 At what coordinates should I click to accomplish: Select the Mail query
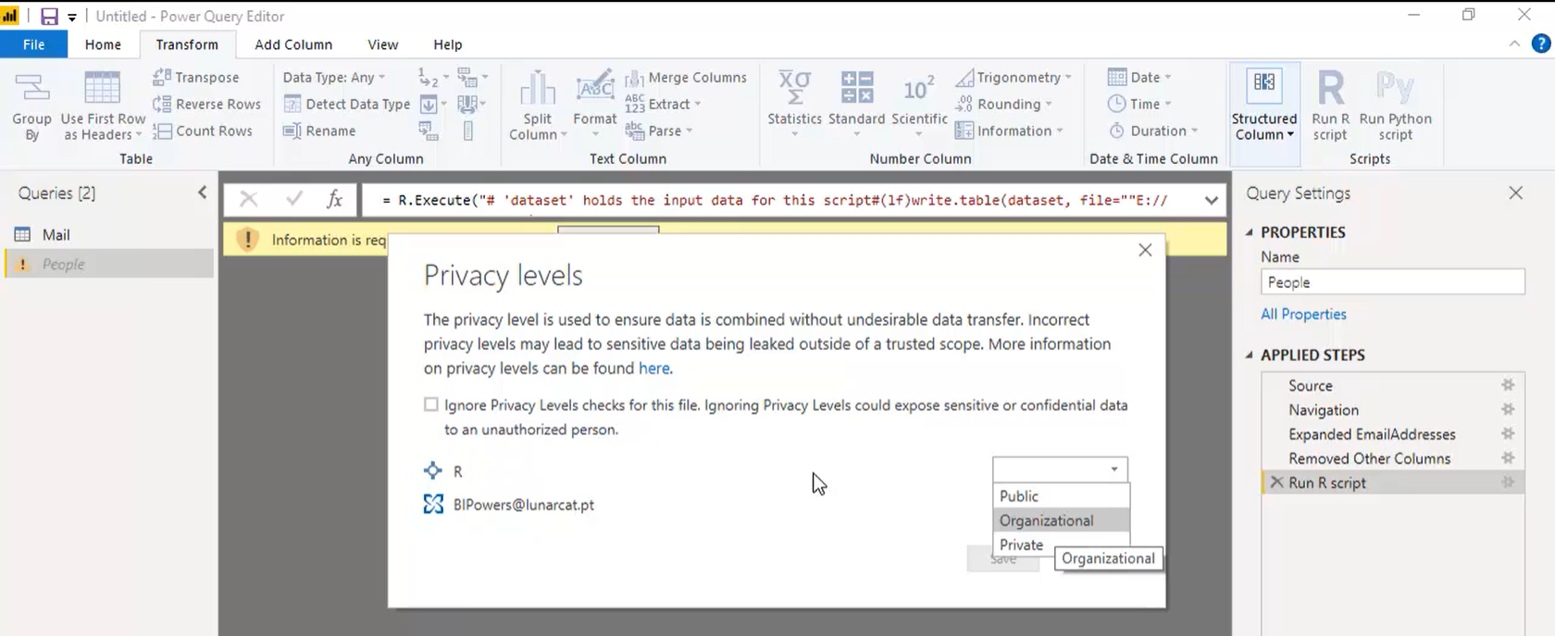pos(109,235)
